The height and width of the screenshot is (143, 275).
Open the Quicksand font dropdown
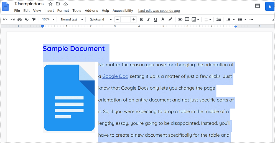(x=100, y=19)
